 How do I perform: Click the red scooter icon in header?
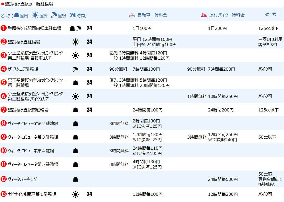pyautogui.click(x=204, y=15)
